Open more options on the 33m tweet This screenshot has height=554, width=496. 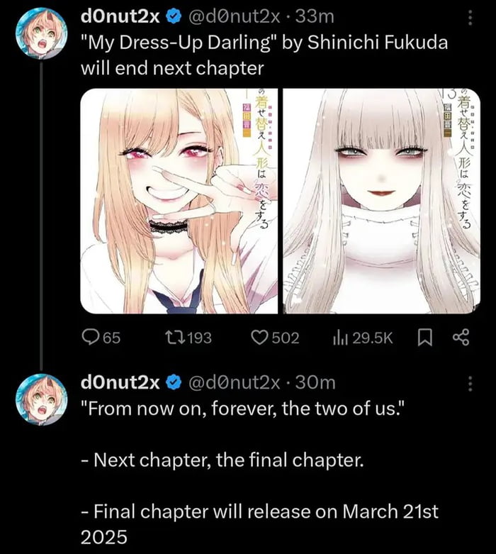470,17
